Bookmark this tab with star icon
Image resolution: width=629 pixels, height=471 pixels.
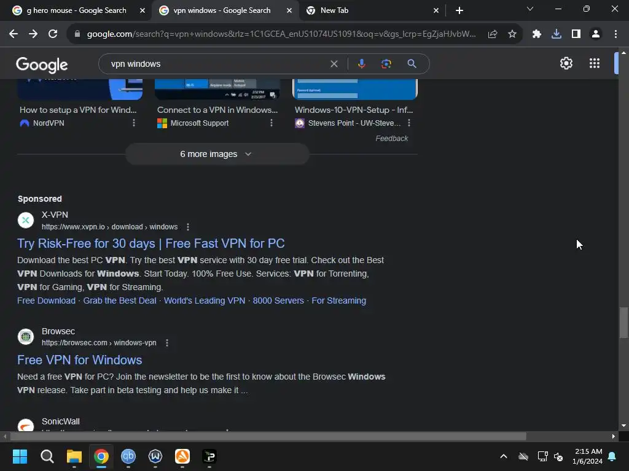pos(512,34)
